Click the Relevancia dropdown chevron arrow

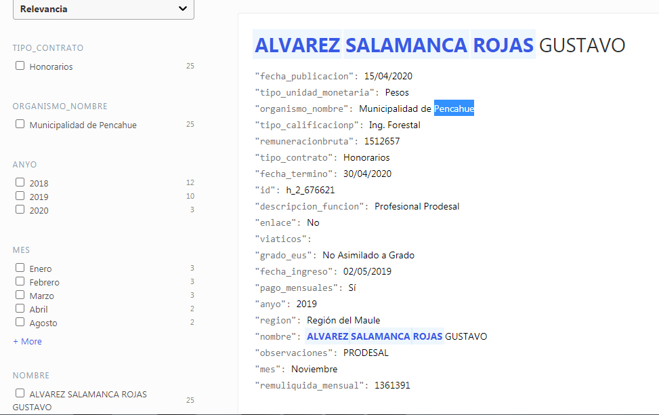click(x=182, y=8)
